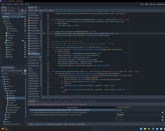Inspect the 'self' member object icon
Viewport: 165px width, 131px height.
click(163, 117)
